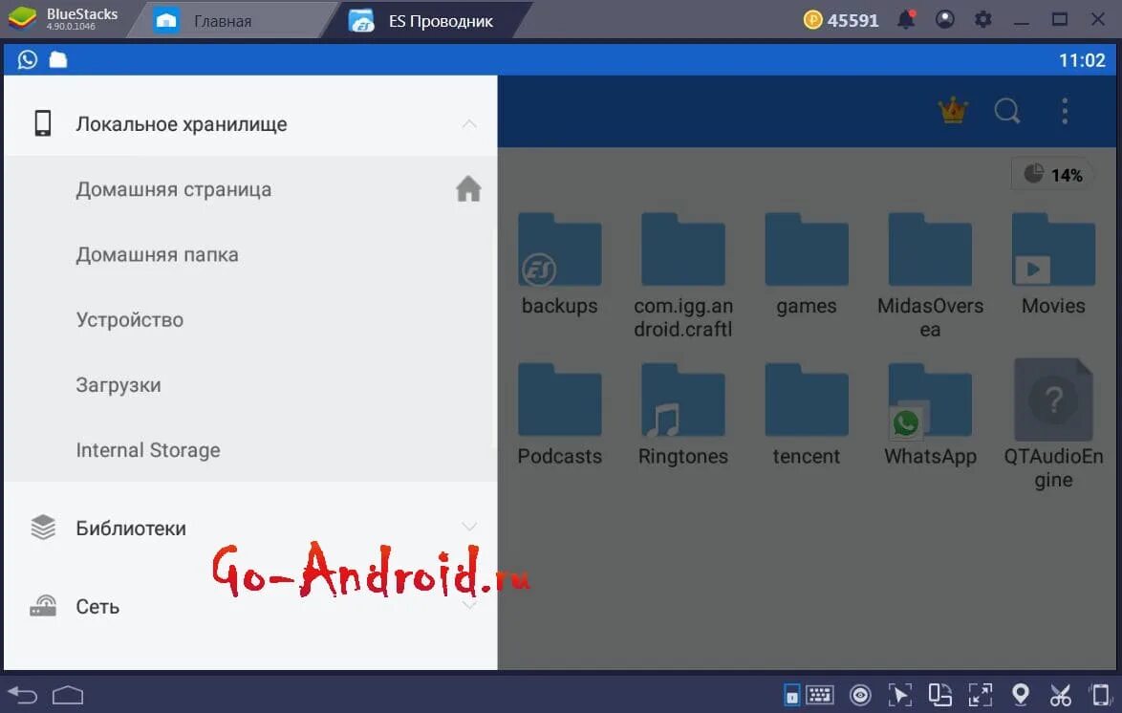The height and width of the screenshot is (713, 1122).
Task: Expand the Сеть section chevron
Action: (x=468, y=606)
